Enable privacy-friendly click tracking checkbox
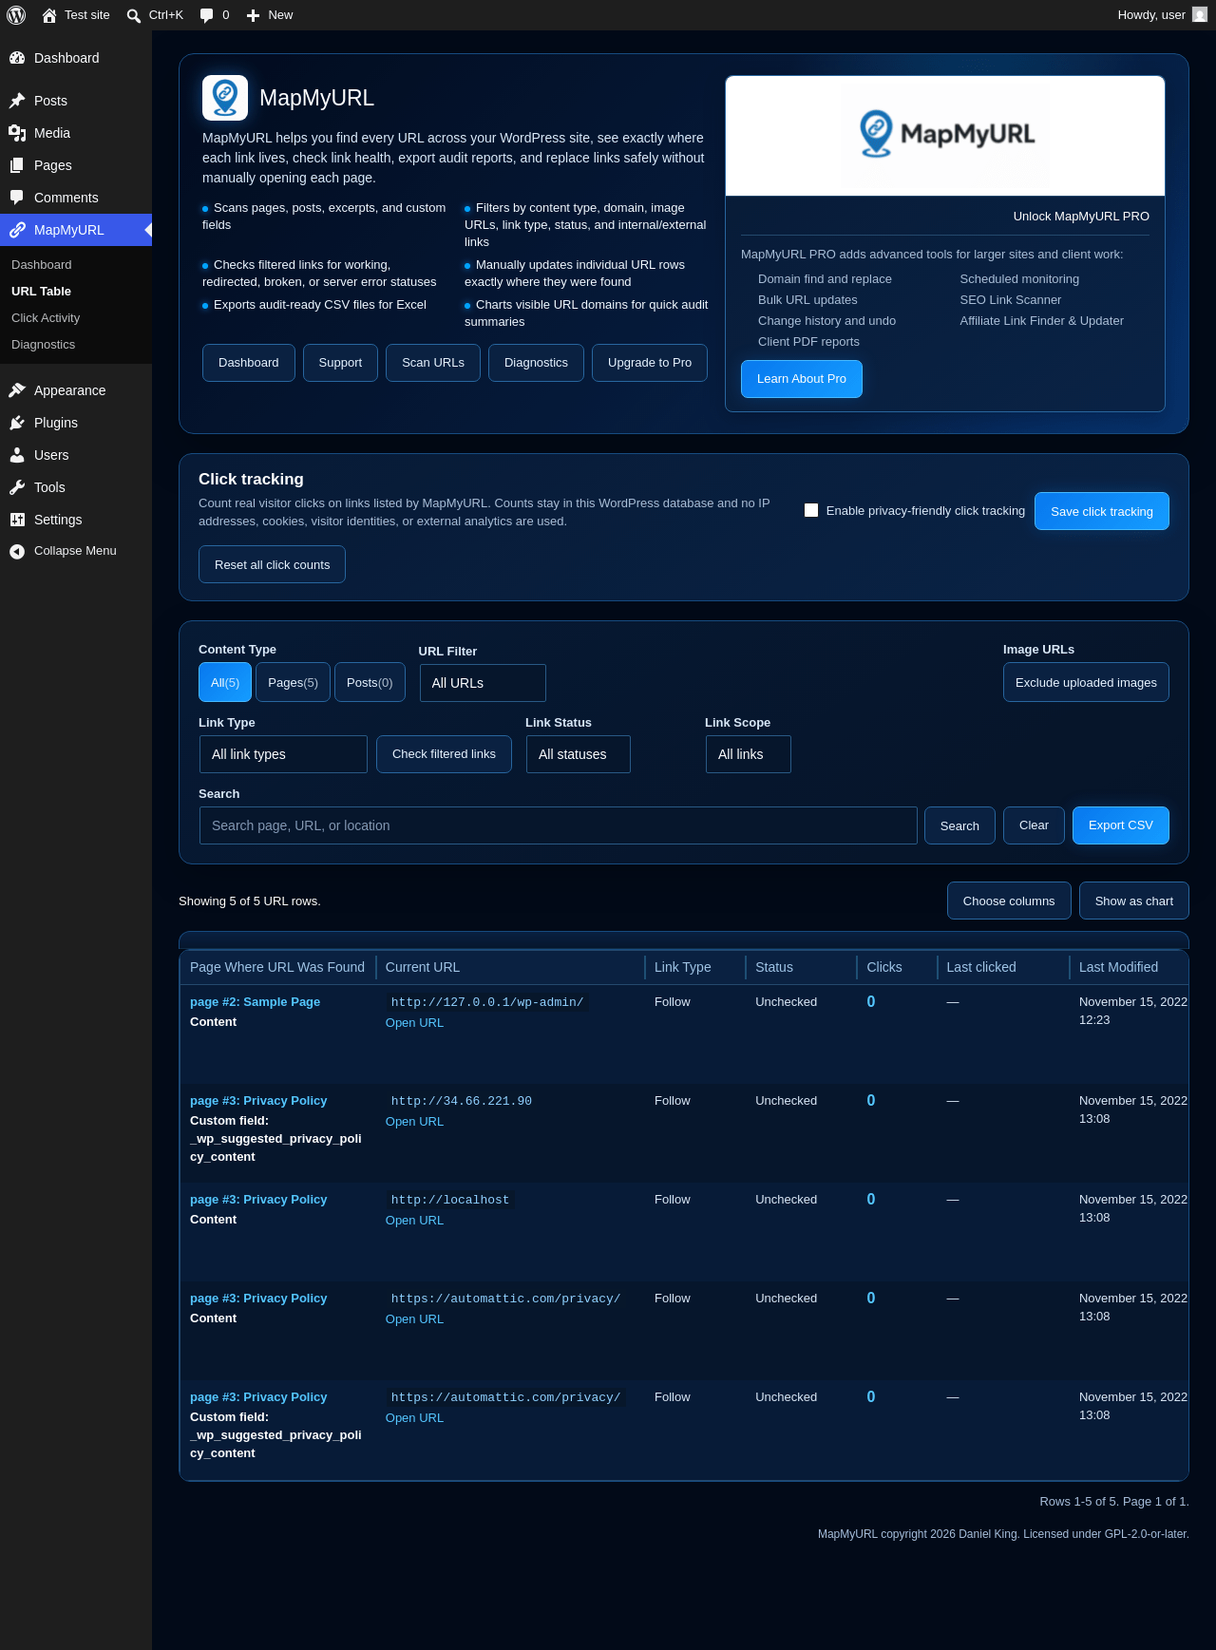The image size is (1216, 1650). click(x=811, y=510)
